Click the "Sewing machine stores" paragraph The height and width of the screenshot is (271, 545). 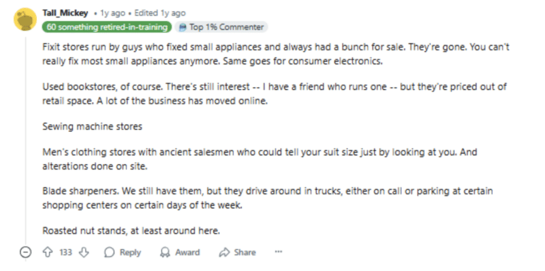[93, 127]
